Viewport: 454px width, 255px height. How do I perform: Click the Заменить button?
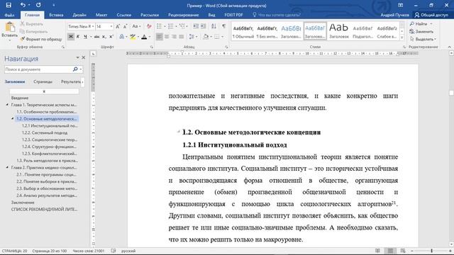421,31
